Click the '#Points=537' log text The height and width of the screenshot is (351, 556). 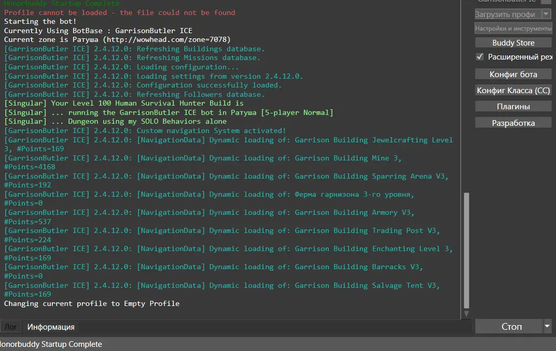coord(27,222)
